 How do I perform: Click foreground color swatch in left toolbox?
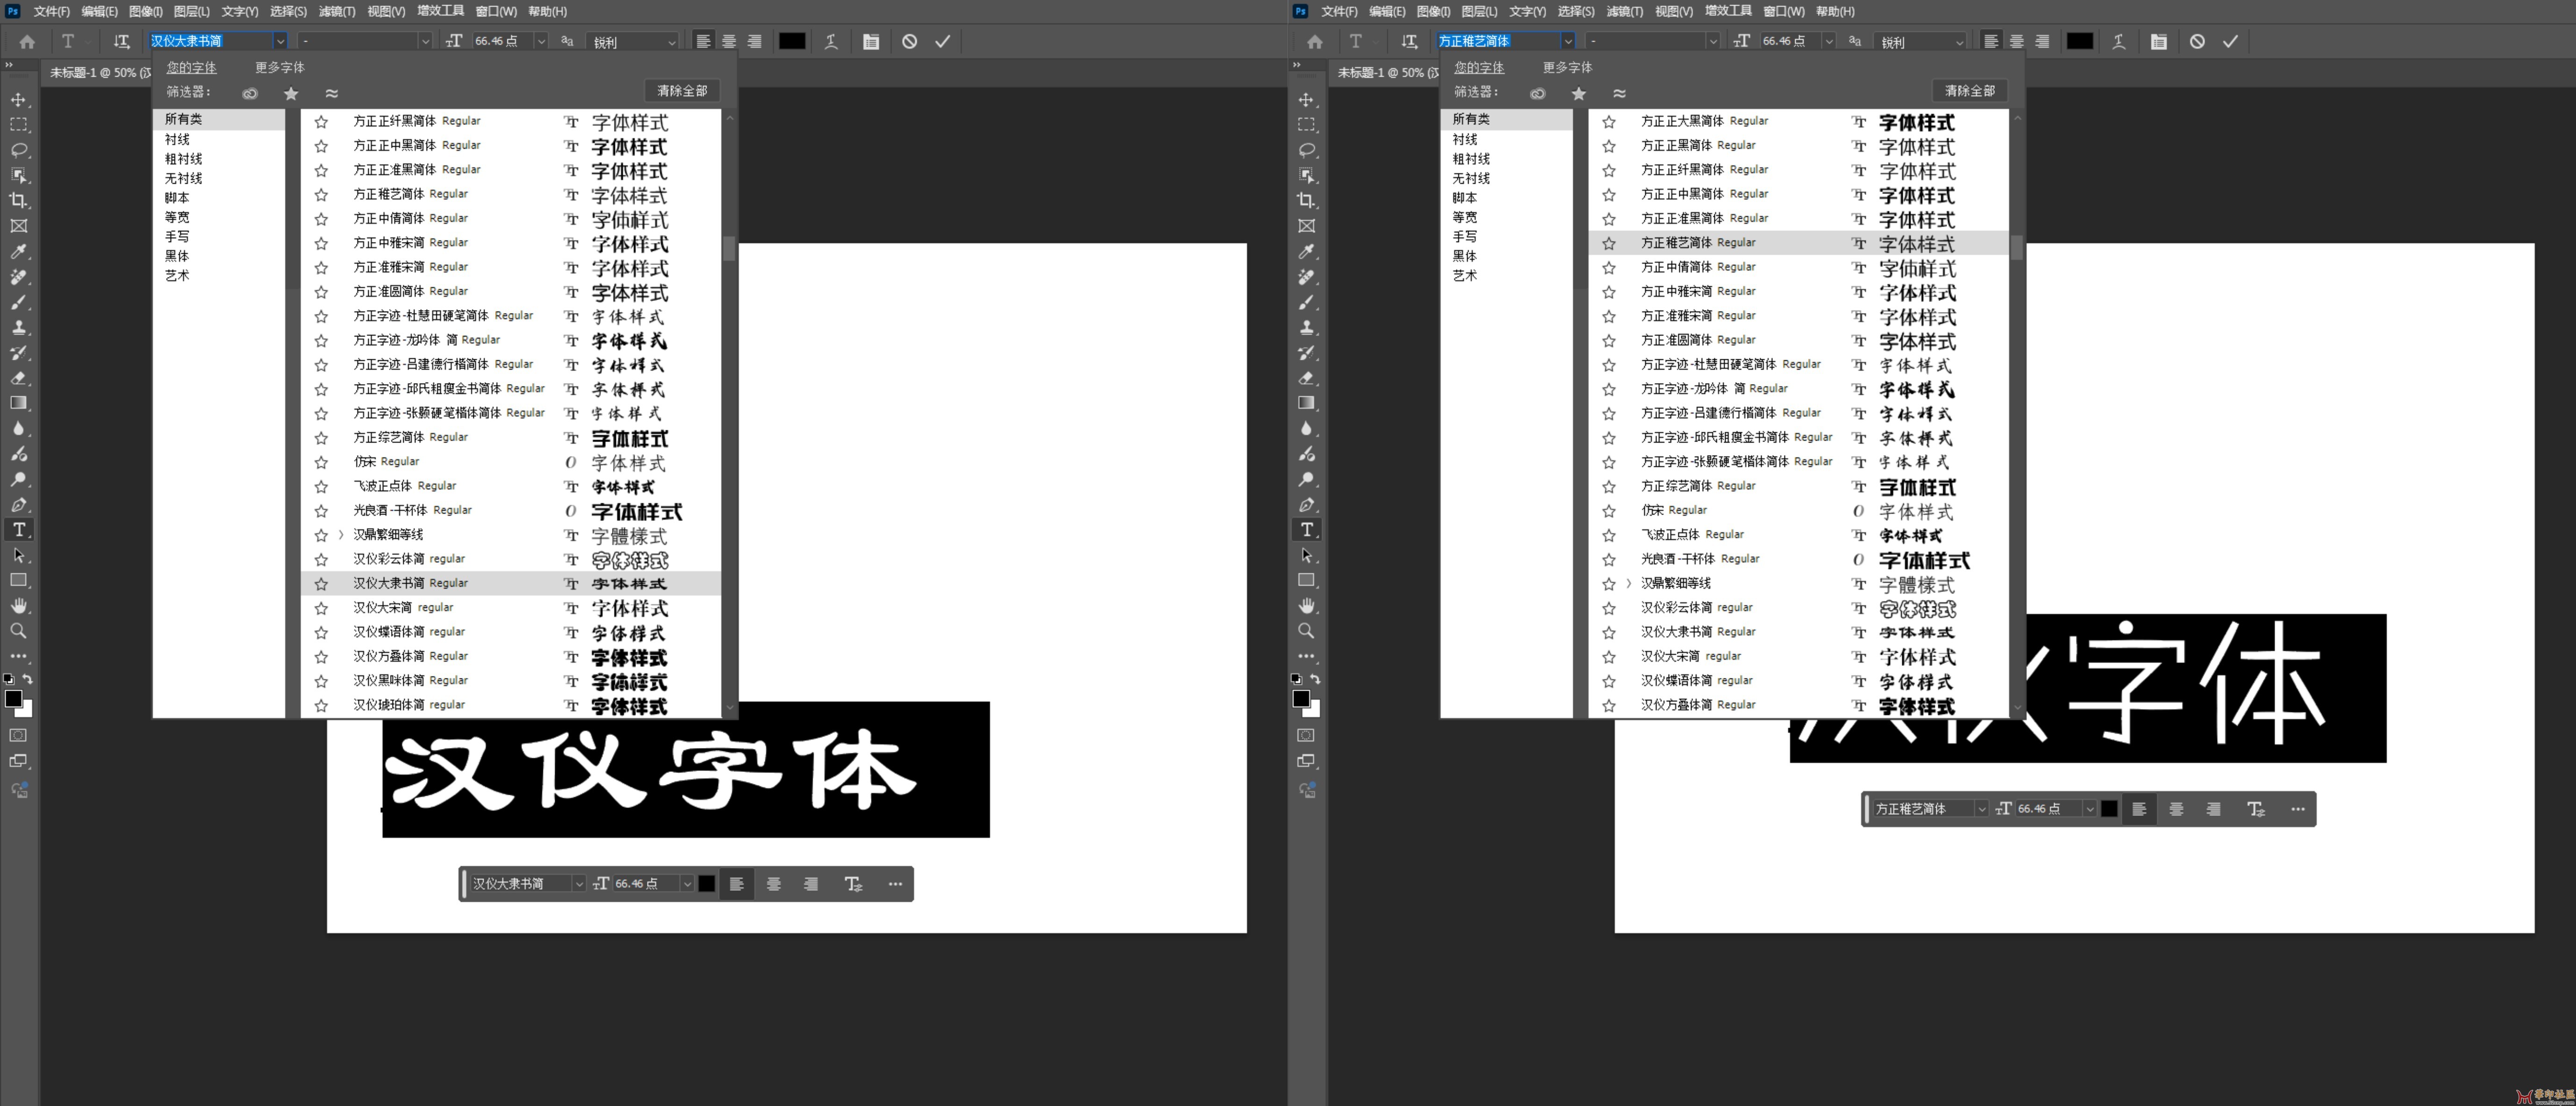(13, 699)
